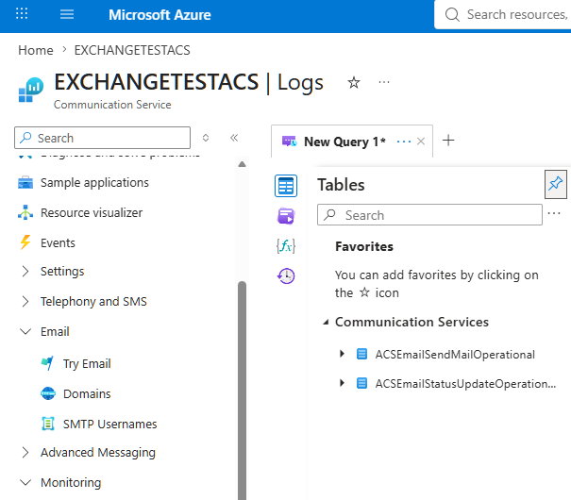Go to Home breadcrumb
Screen dimensions: 571x500
click(x=36, y=50)
